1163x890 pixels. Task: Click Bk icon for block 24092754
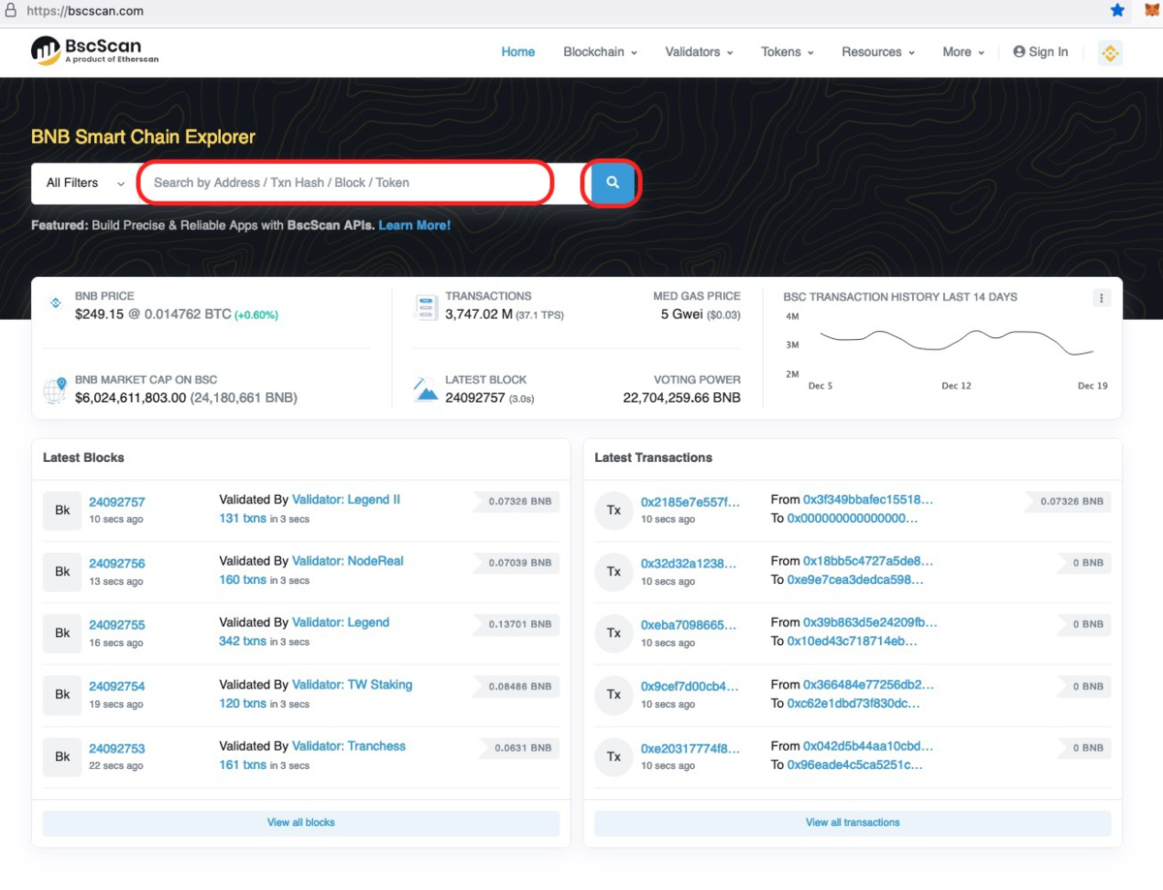pos(62,694)
